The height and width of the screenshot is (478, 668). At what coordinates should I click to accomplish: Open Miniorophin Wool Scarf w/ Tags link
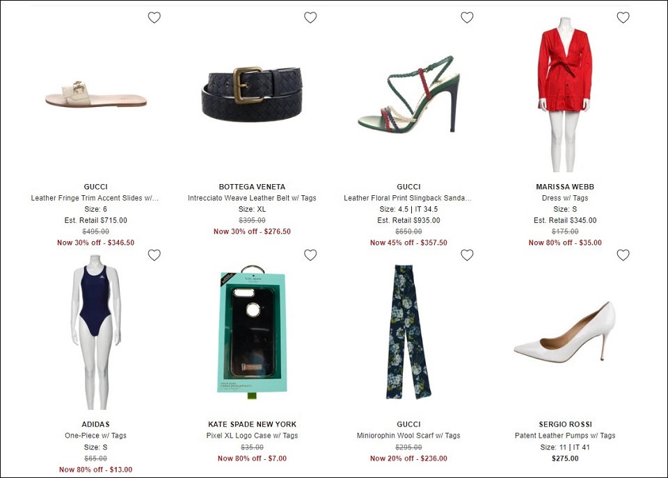coord(408,436)
